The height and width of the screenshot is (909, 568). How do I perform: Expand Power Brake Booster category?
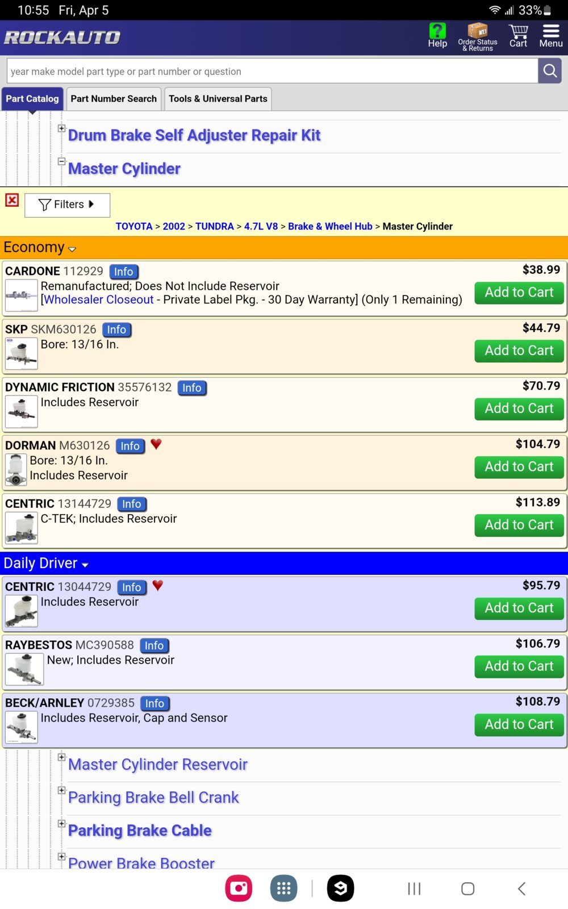click(x=61, y=856)
